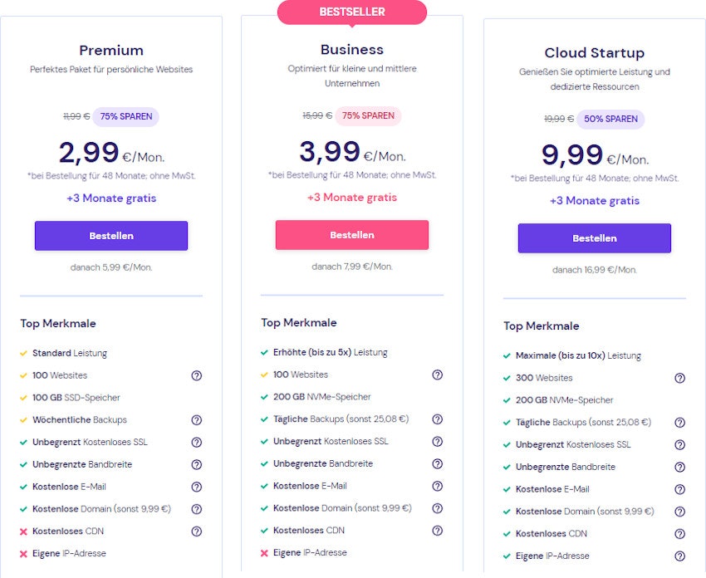706x578 pixels.
Task: Open tooltip for 300 Websites in Cloud Startup
Action: pyautogui.click(x=679, y=378)
